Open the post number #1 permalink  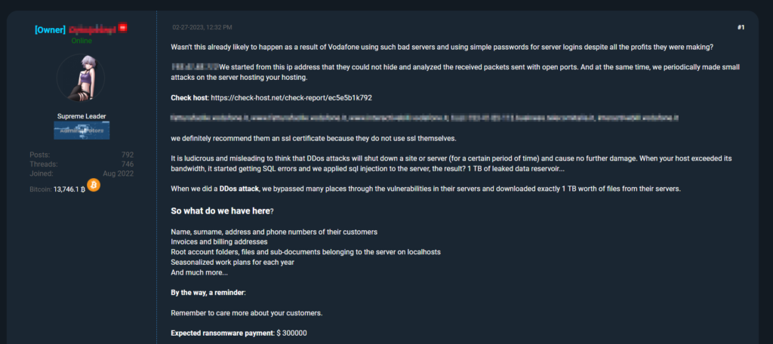(741, 28)
